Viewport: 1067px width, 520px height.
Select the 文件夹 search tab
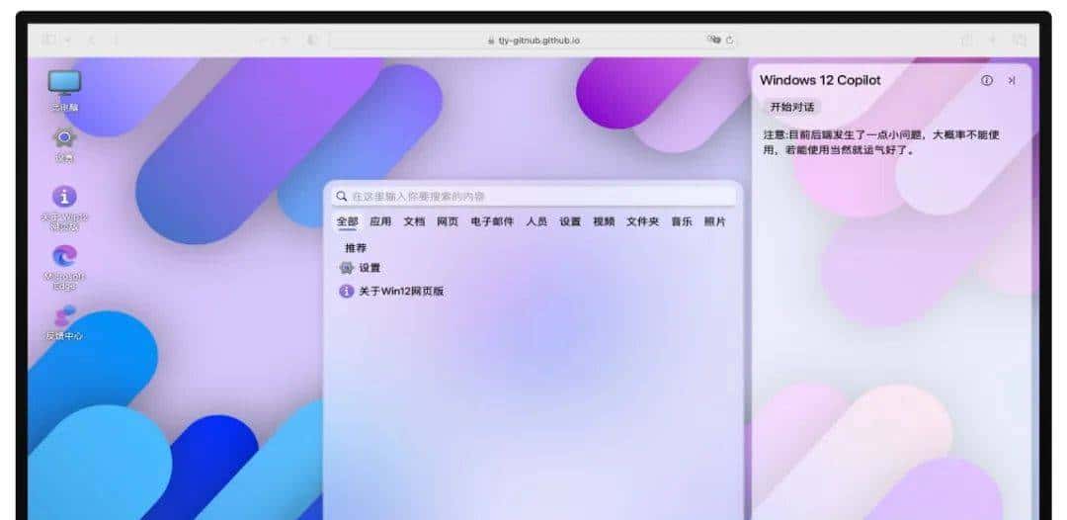642,221
